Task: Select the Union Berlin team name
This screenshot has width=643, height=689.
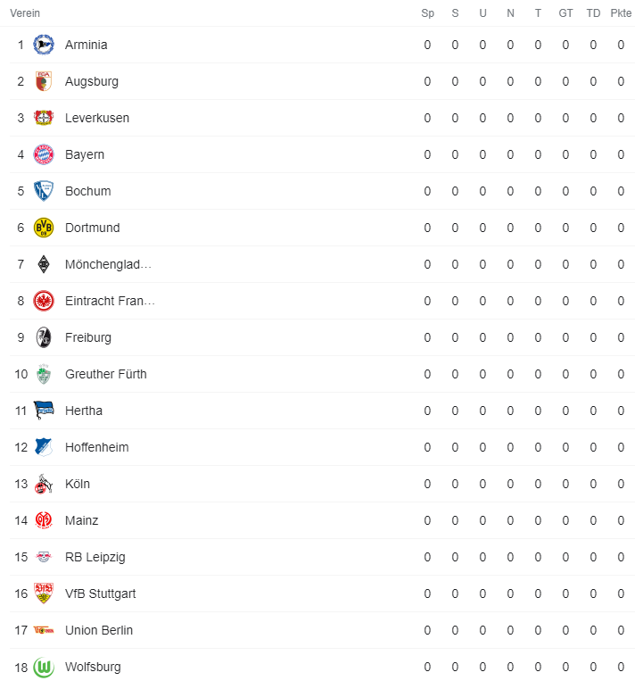Action: pos(99,630)
